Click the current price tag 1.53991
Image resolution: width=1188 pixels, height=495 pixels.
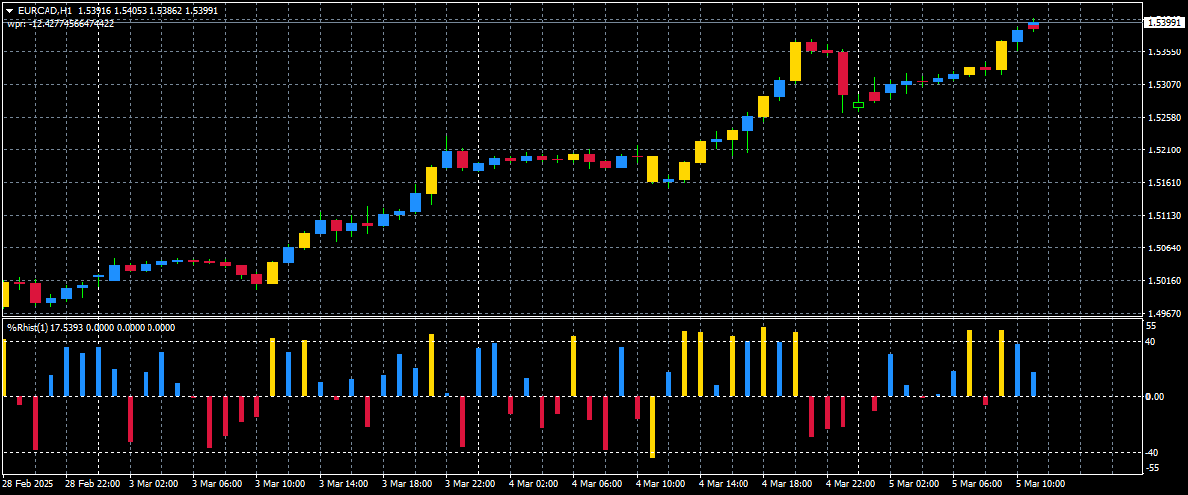[1163, 22]
